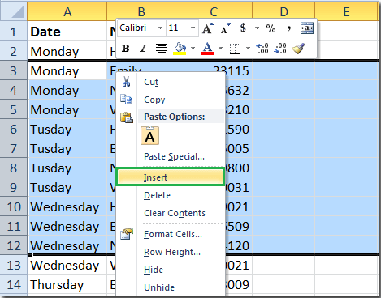Choose Copy from context menu
The width and height of the screenshot is (381, 298).
pyautogui.click(x=171, y=100)
